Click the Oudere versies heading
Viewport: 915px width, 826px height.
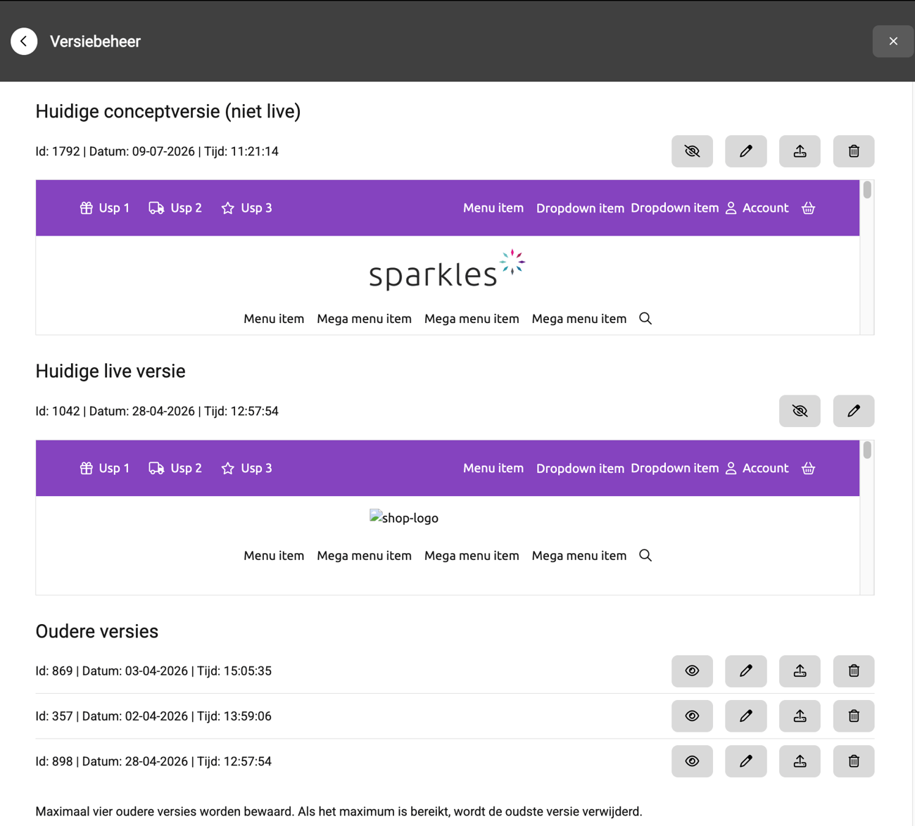[x=97, y=631]
